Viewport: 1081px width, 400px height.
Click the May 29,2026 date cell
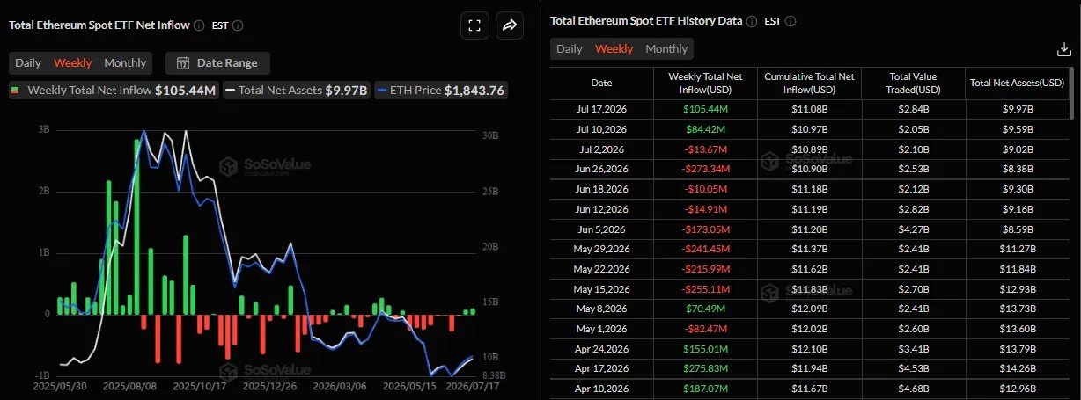pyautogui.click(x=601, y=249)
